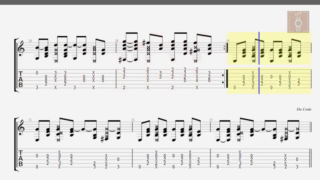Click measure number 30 in highlighted bar

228,41
